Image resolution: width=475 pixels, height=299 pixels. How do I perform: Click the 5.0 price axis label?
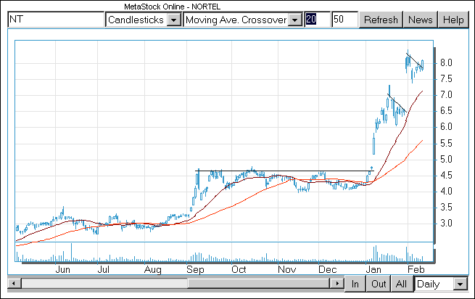tap(446, 160)
